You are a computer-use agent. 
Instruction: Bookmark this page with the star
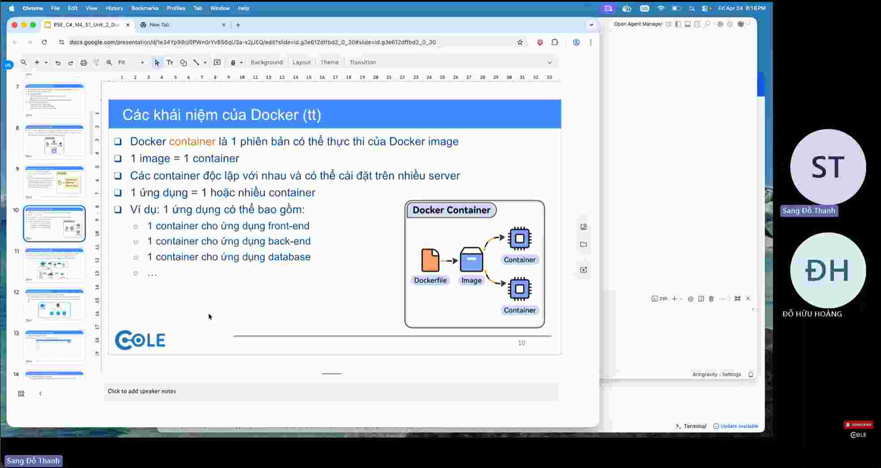[520, 43]
